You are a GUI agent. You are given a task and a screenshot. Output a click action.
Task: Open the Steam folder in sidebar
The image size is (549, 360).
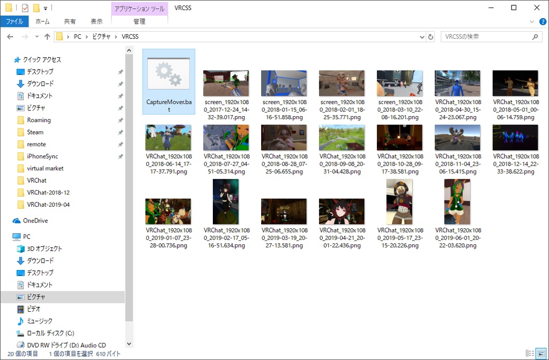point(35,132)
